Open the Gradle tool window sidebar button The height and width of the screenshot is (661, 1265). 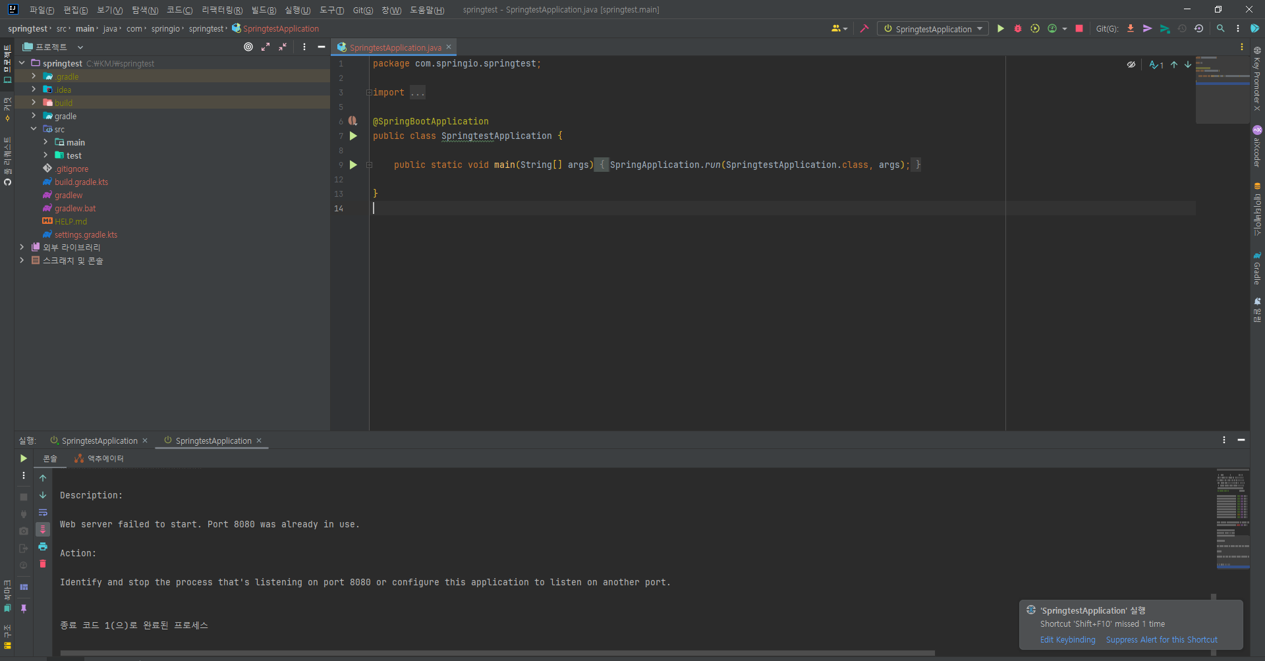point(1257,268)
